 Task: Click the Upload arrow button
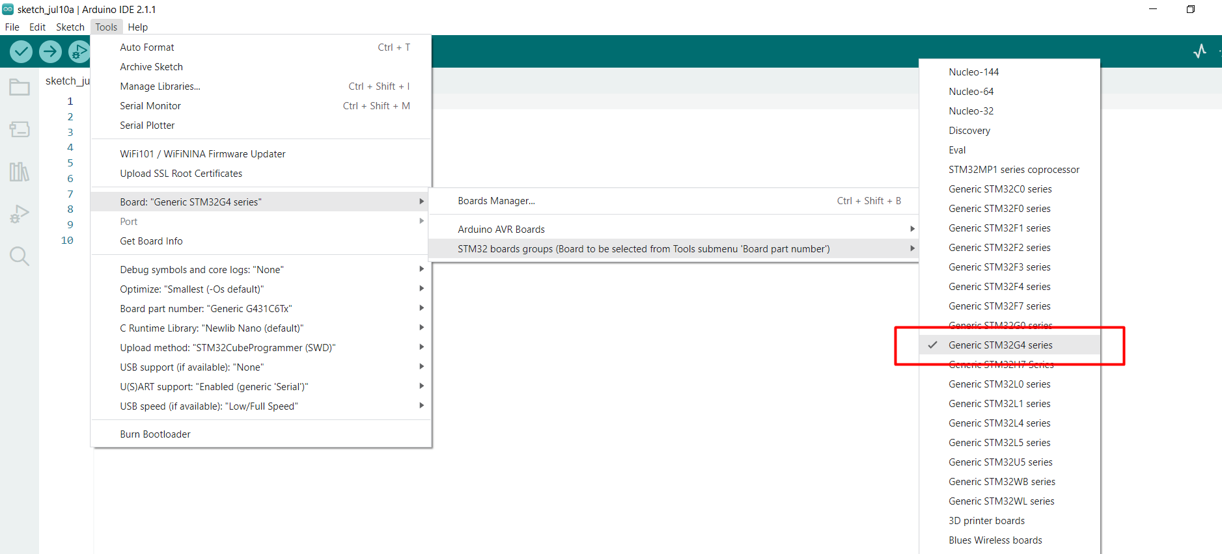pos(50,51)
